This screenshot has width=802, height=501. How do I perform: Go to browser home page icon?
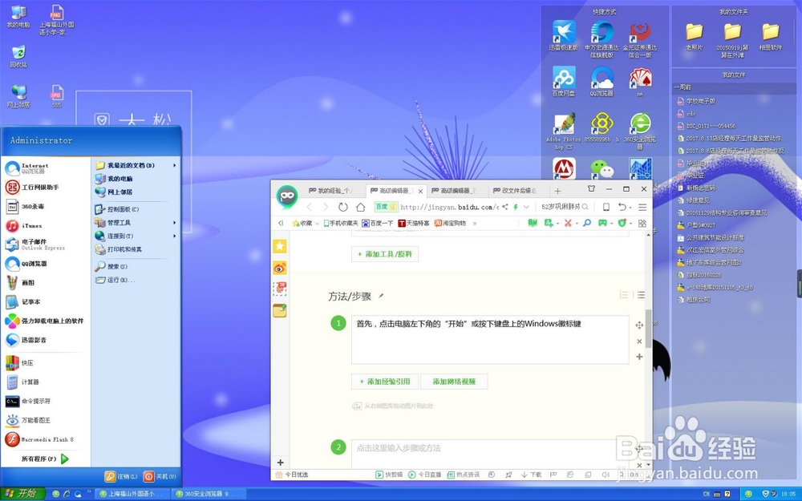click(361, 207)
